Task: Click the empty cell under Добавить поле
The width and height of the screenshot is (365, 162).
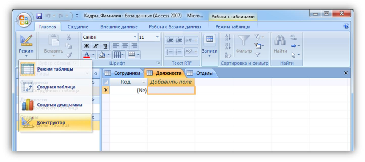Action: 171,90
